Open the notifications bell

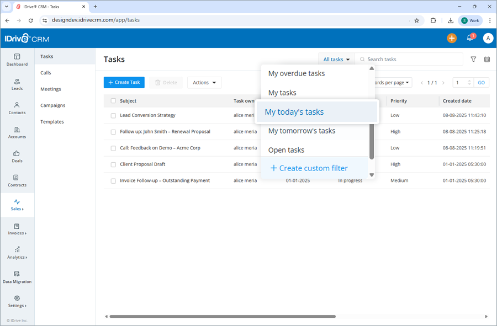(x=470, y=38)
